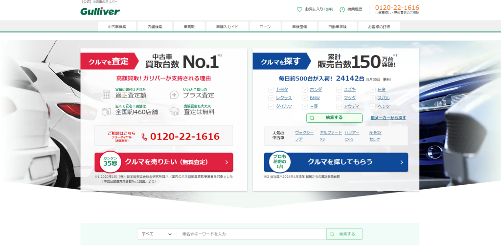Open the X3 popular car link
This screenshot has width=501, height=252.
point(322,139)
